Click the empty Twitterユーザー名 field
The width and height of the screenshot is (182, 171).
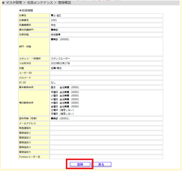[106, 157]
